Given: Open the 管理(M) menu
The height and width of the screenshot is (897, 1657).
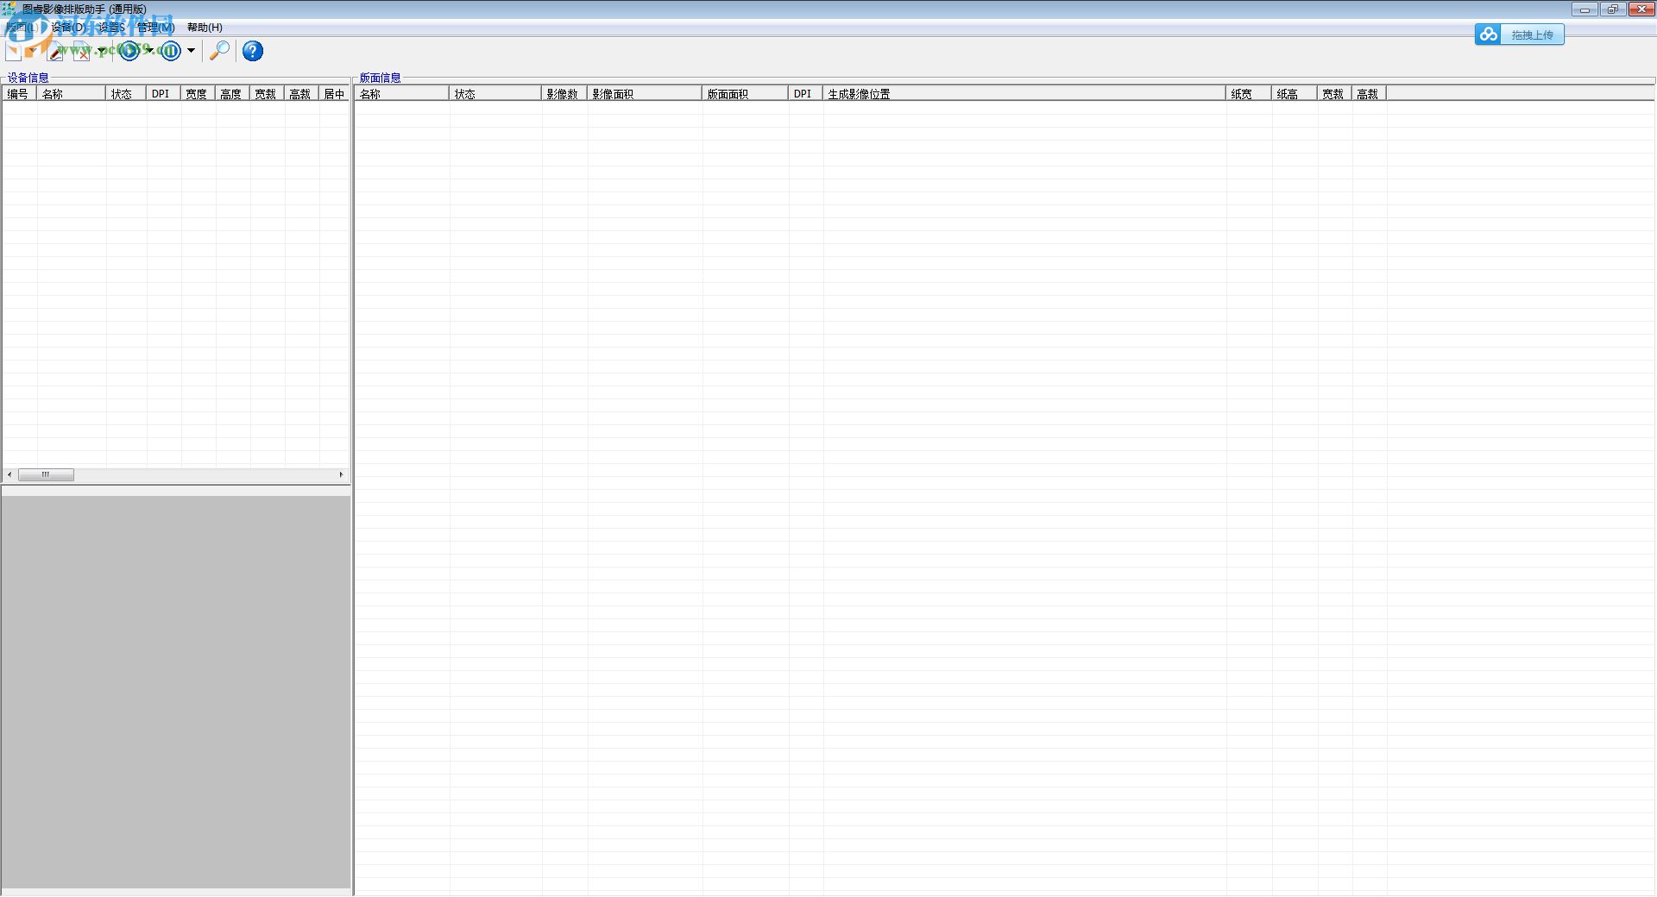Looking at the screenshot, I should point(156,28).
